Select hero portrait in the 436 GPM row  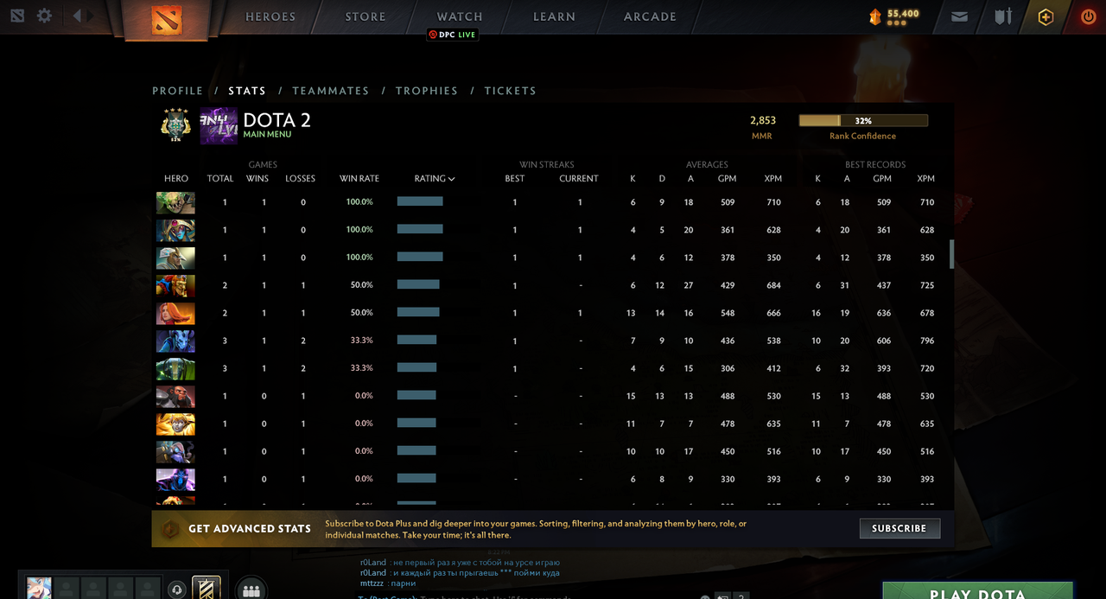(x=175, y=341)
